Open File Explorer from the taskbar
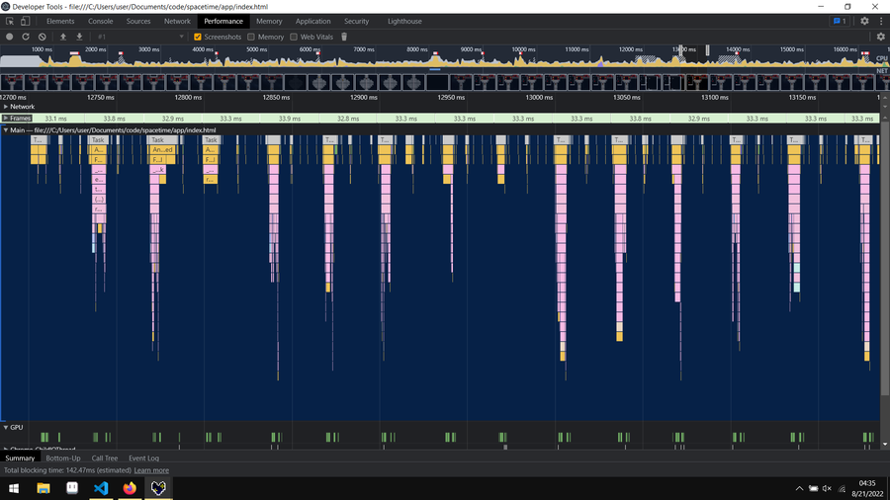This screenshot has height=500, width=890. pyautogui.click(x=44, y=488)
